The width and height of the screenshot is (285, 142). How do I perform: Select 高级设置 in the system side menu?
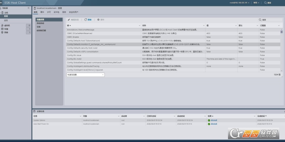(x=49, y=20)
